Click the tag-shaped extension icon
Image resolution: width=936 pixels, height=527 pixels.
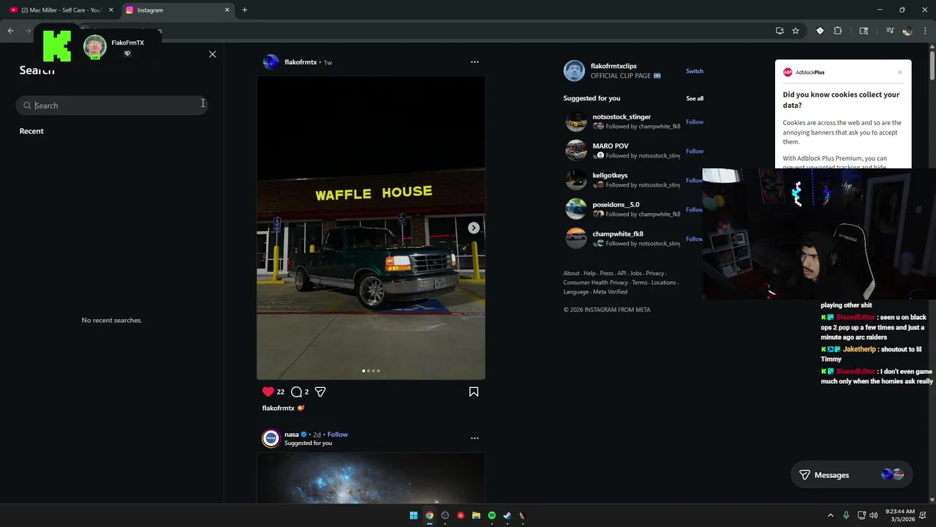click(820, 31)
